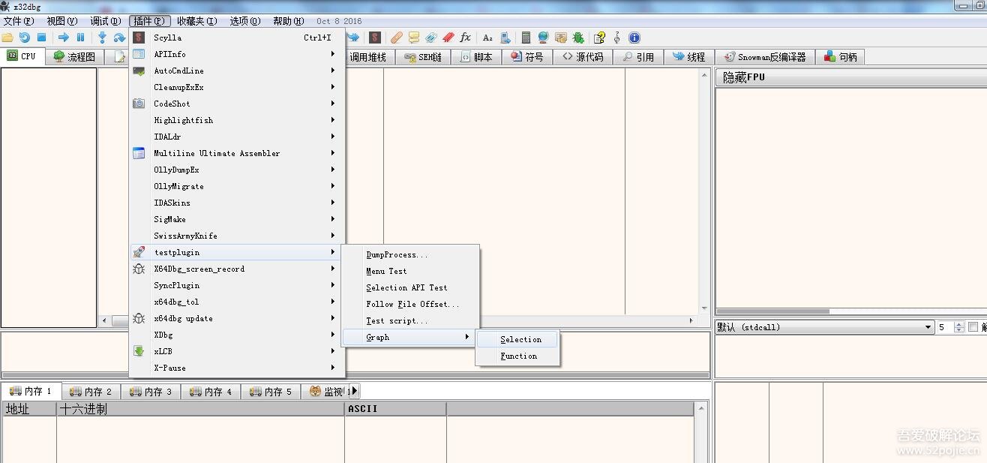This screenshot has width=987, height=463.
Task: Select Graph Selection submenu entry
Action: [518, 339]
